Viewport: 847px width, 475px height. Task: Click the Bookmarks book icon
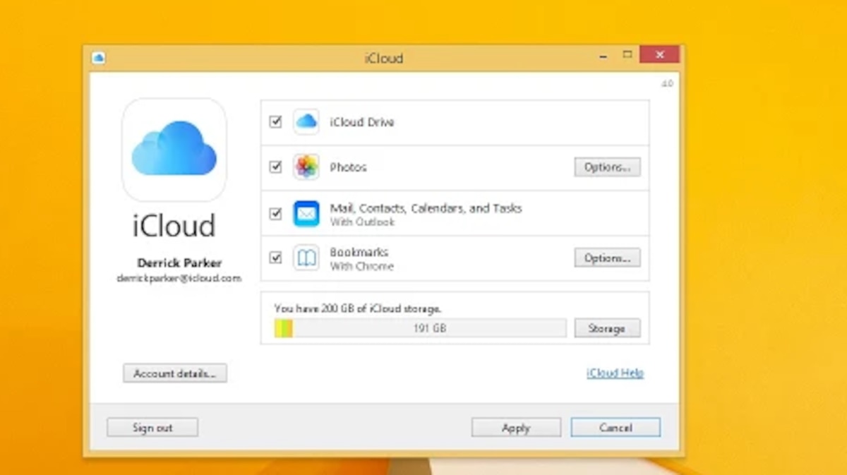tap(306, 258)
